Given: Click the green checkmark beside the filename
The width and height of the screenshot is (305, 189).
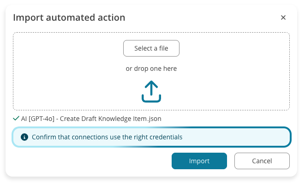Looking at the screenshot, I should 16,119.
